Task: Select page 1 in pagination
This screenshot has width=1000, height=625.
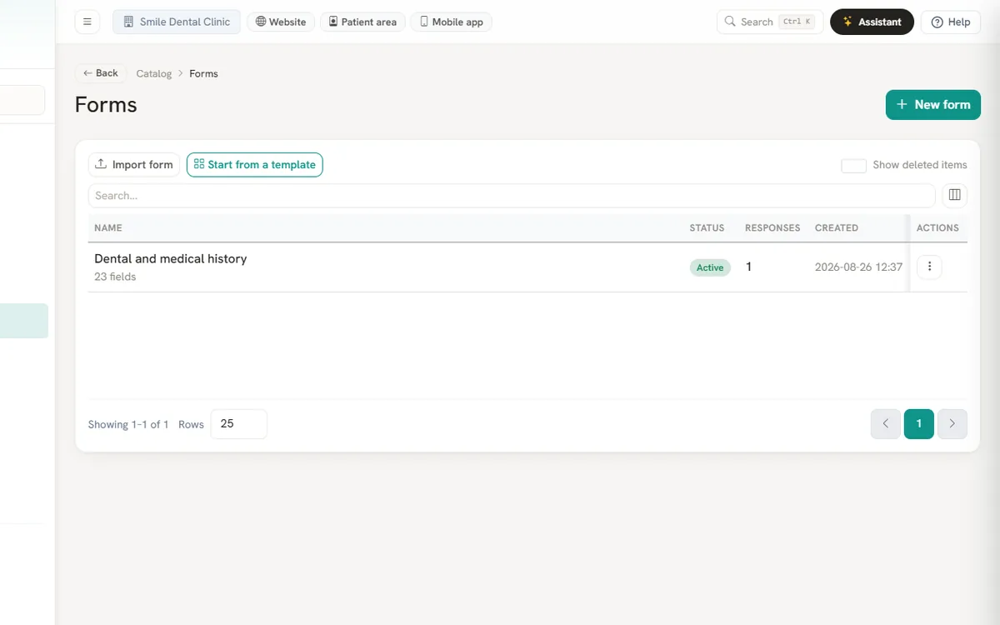Action: [x=919, y=423]
